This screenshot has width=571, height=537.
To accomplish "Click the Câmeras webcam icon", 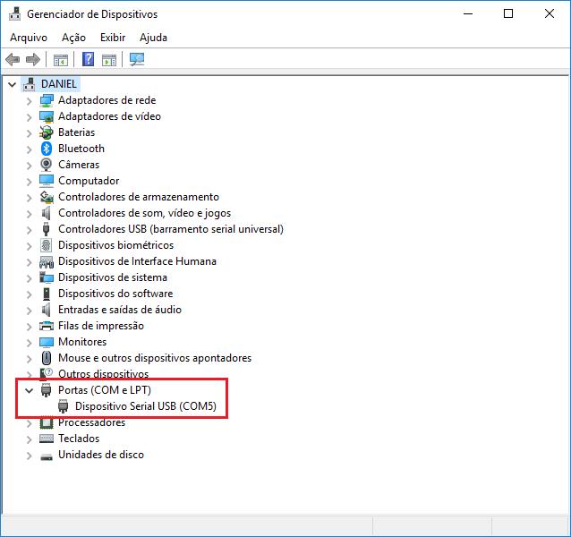I will pos(47,165).
